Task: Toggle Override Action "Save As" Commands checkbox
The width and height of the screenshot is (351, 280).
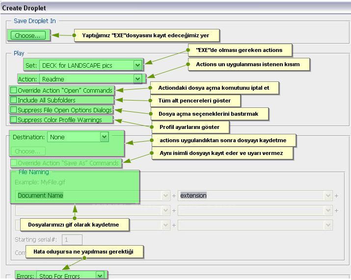Action: (x=13, y=163)
